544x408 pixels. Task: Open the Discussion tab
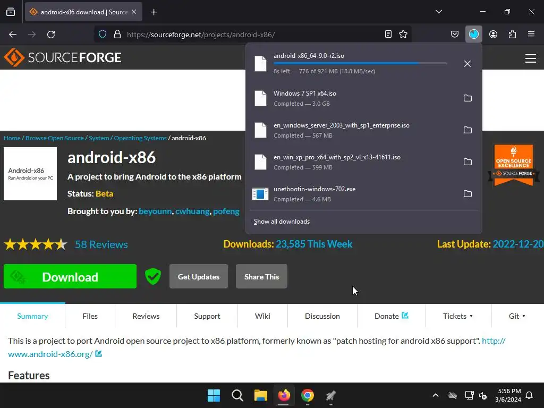[322, 316]
